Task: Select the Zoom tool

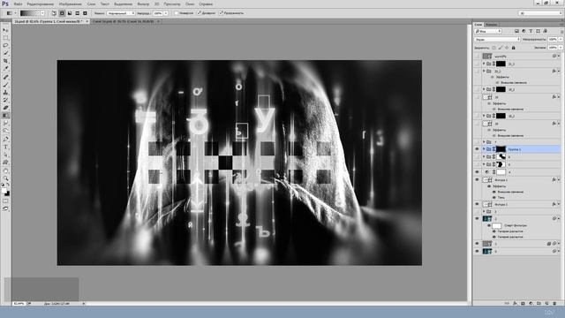Action: (5, 178)
